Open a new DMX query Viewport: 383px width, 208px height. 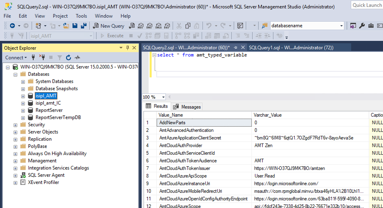pos(149,26)
